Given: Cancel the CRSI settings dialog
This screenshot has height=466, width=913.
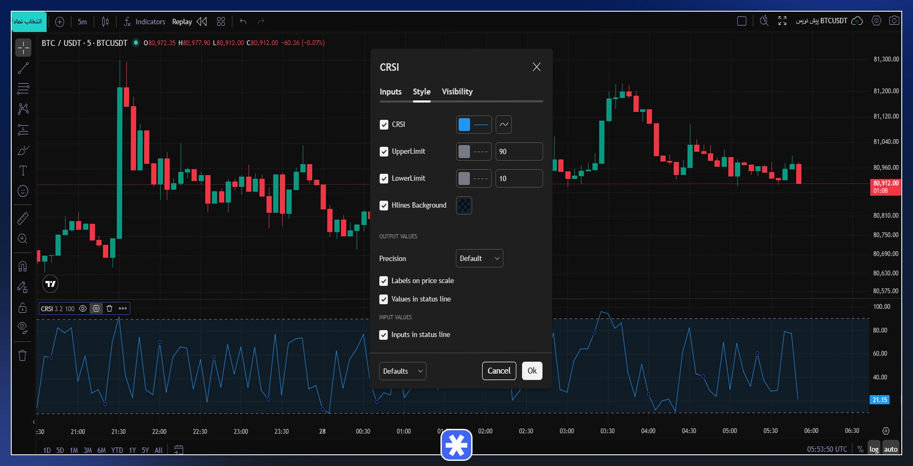Looking at the screenshot, I should point(499,371).
